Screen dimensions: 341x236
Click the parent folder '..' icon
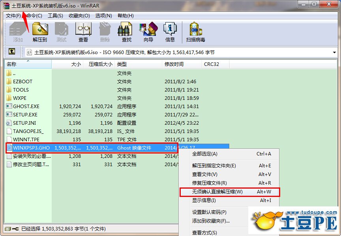(x=9, y=73)
